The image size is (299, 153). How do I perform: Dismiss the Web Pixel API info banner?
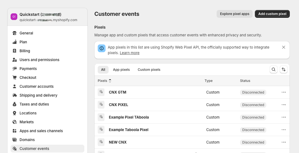tap(284, 47)
